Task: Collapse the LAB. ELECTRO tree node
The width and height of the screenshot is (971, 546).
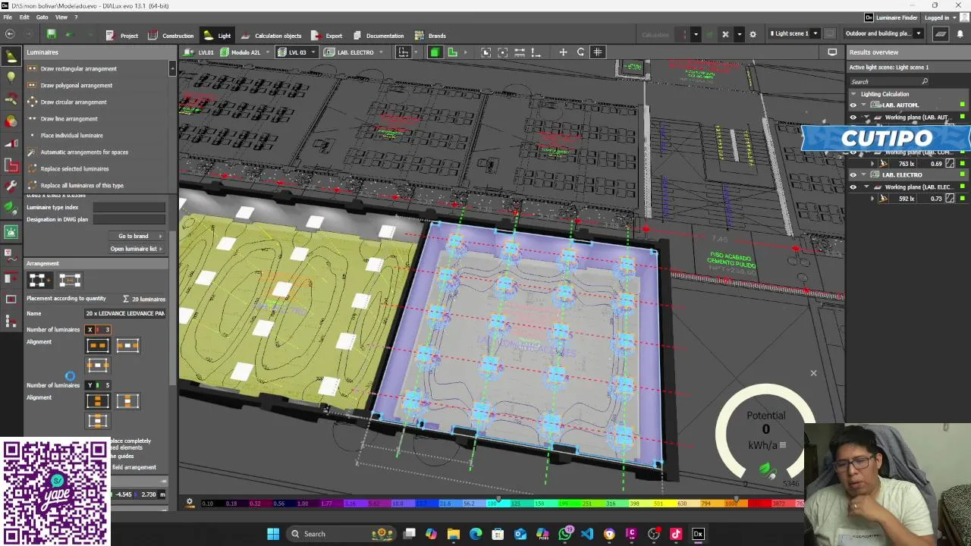Action: pyautogui.click(x=863, y=175)
